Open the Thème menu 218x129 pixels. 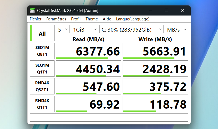92,19
